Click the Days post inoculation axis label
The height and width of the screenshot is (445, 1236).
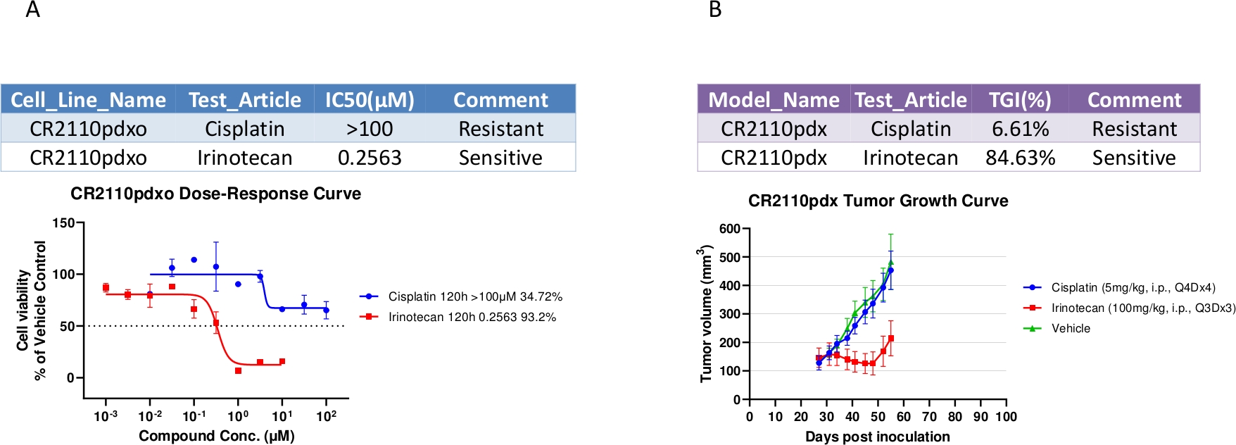[877, 437]
